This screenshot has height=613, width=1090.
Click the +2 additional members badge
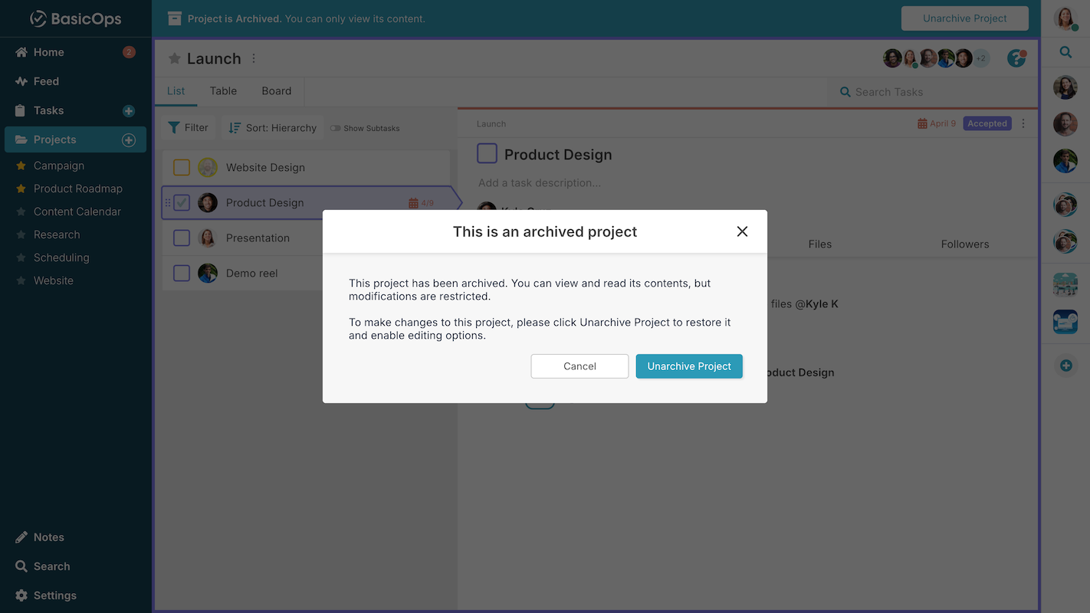pos(980,58)
